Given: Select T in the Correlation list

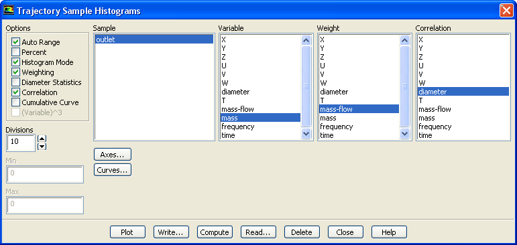Looking at the screenshot, I should click(463, 100).
